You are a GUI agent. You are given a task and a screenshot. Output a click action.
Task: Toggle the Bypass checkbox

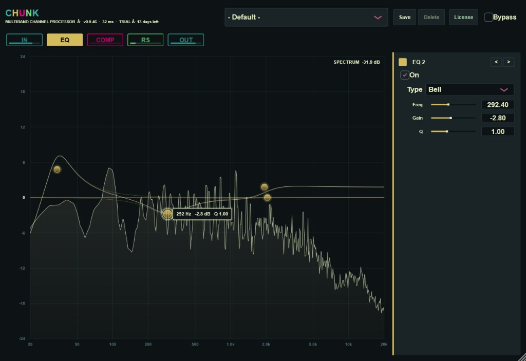489,17
